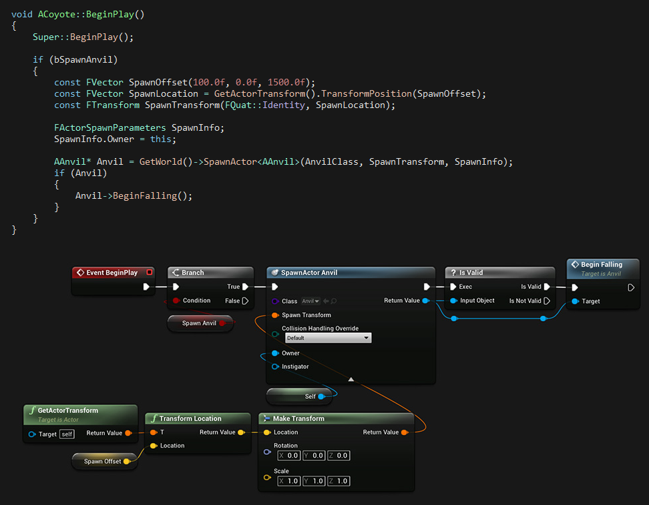Click the 'SpawnInfo.Owner = this;' code line
This screenshot has height=505, width=649.
pyautogui.click(x=115, y=139)
